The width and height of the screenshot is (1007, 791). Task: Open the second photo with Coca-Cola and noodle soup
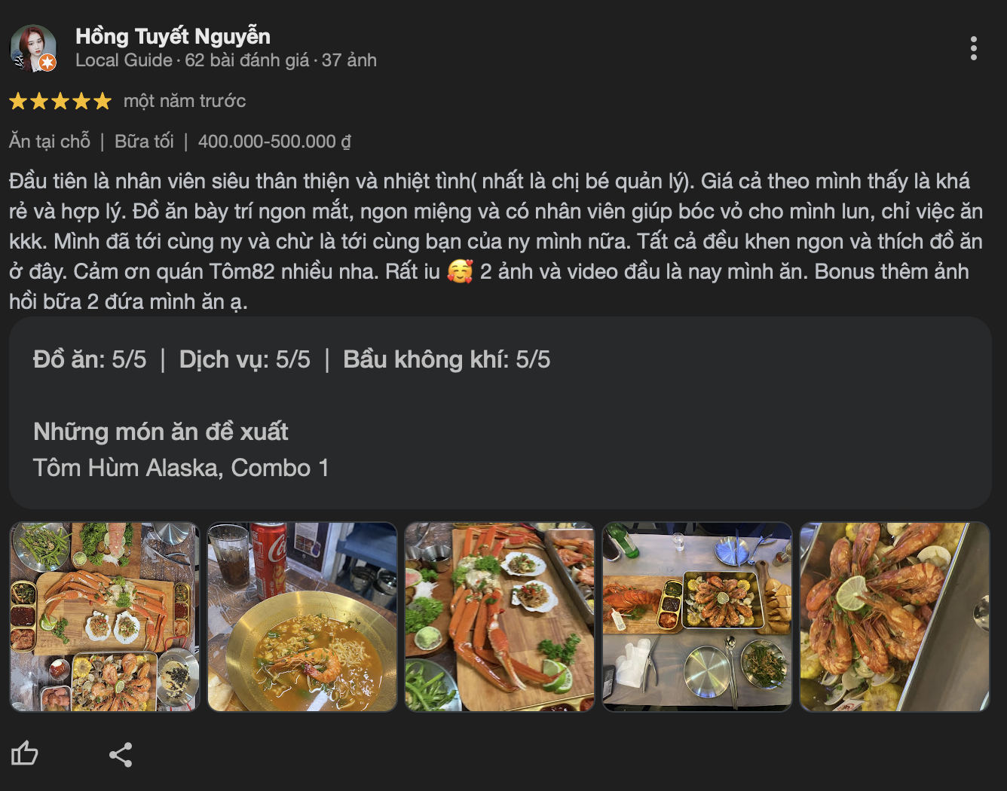pyautogui.click(x=302, y=617)
